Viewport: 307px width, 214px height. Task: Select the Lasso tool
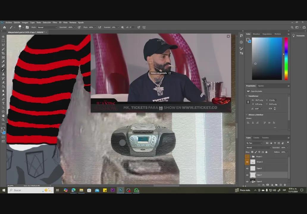point(3,45)
